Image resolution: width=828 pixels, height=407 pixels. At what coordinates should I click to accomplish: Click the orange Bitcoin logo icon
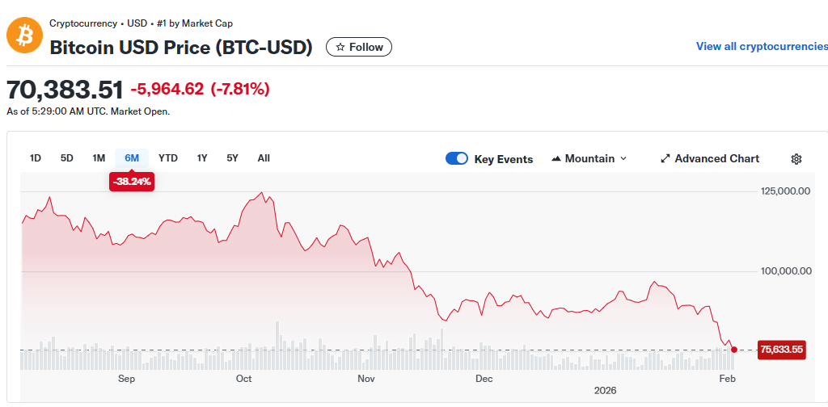pyautogui.click(x=24, y=35)
